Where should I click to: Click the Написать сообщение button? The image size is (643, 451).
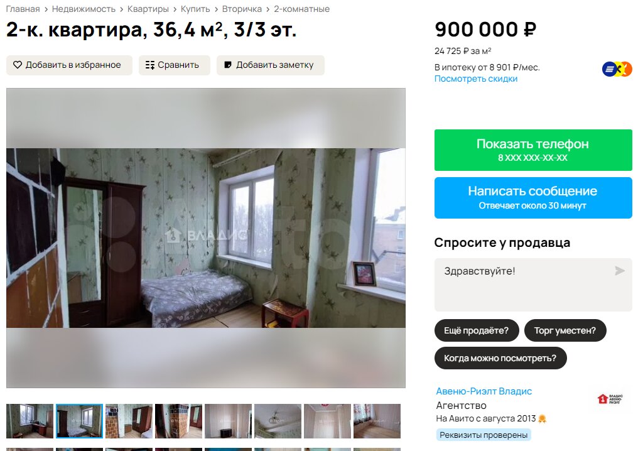pyautogui.click(x=533, y=198)
